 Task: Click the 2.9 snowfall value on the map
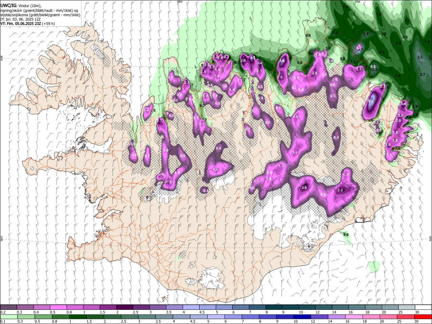click(243, 60)
